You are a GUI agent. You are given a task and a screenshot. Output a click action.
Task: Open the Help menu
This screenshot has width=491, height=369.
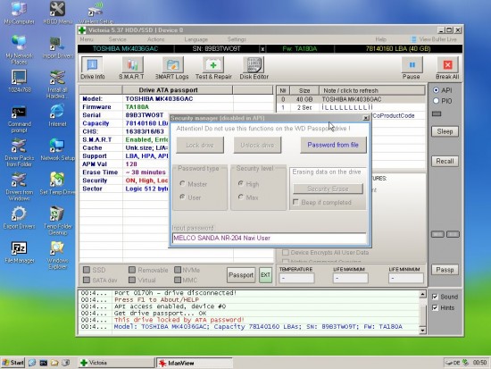click(x=381, y=39)
